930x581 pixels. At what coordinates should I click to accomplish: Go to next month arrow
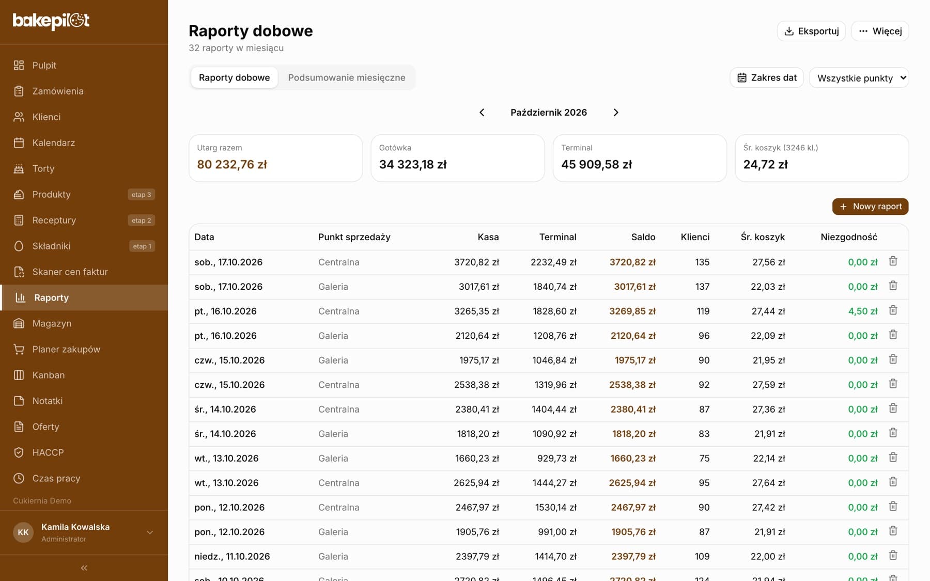pyautogui.click(x=616, y=113)
